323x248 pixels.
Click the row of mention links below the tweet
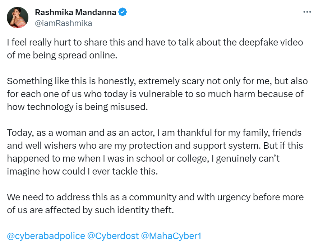click(104, 236)
